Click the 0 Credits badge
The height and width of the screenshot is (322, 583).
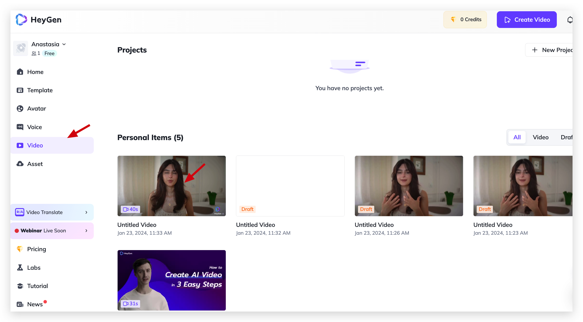[x=465, y=20]
